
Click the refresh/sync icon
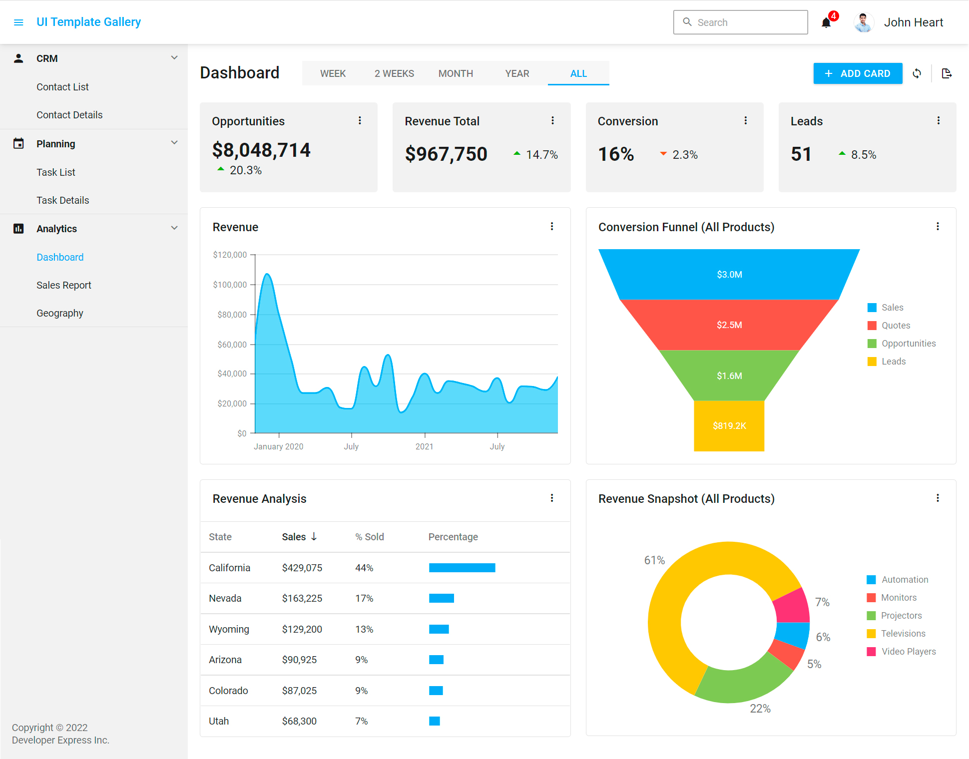click(x=916, y=73)
